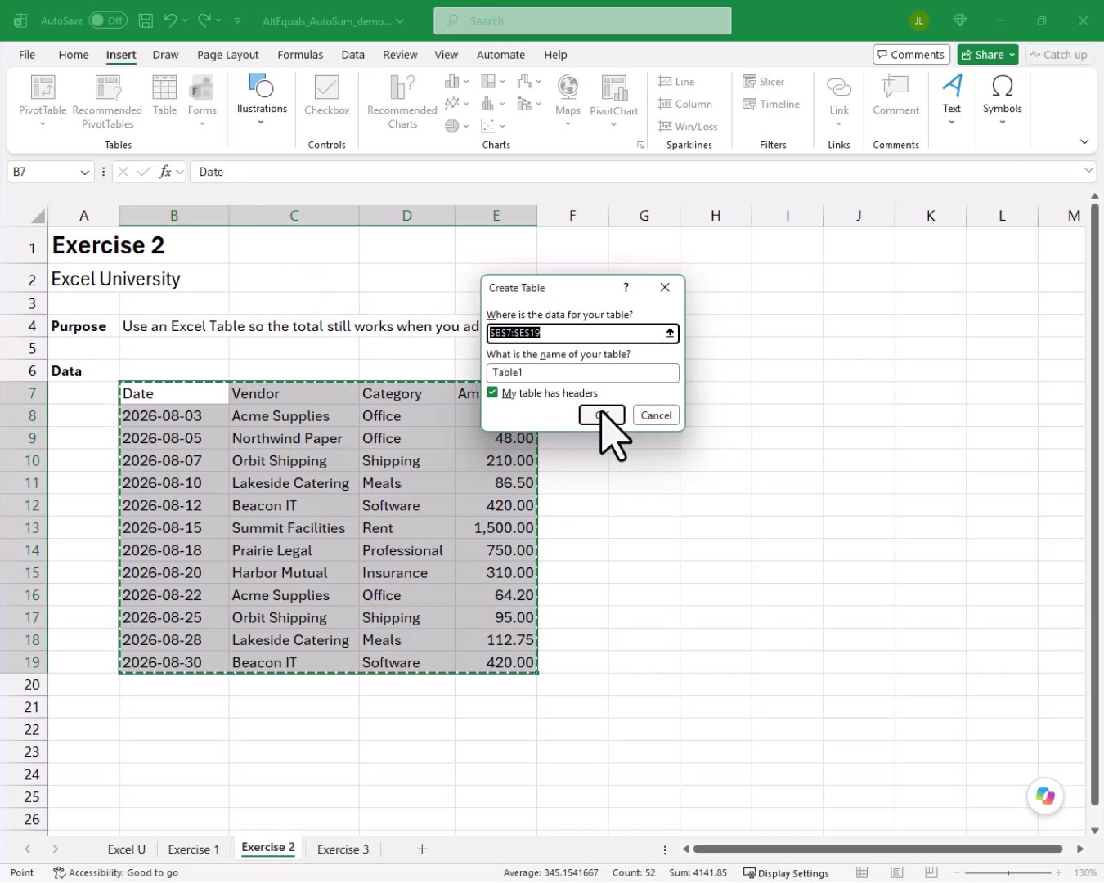Click the Comment icon in the ribbon

(895, 87)
